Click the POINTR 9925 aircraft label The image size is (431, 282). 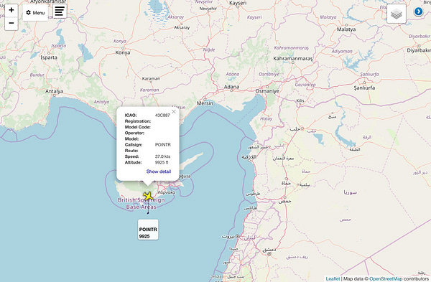[x=148, y=230]
